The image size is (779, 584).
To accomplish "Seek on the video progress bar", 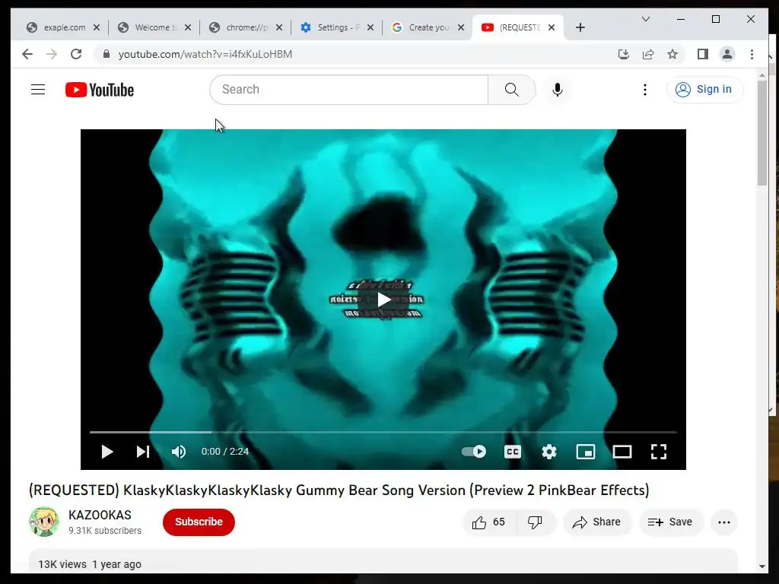I will [x=383, y=432].
